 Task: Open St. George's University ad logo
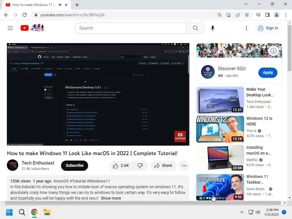tap(208, 72)
